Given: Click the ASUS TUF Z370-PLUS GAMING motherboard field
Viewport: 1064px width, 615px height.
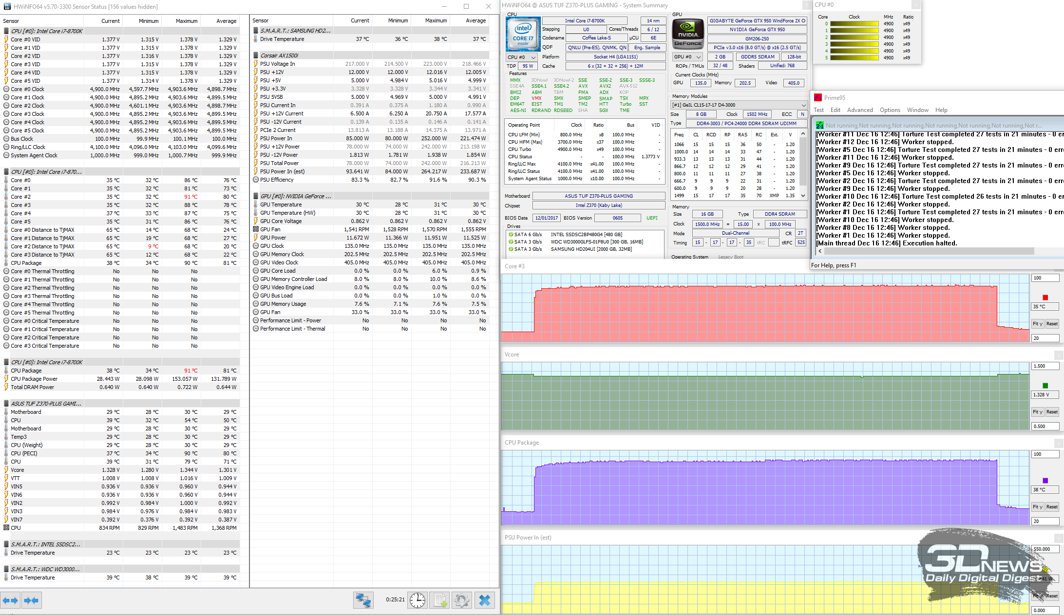Looking at the screenshot, I should click(x=599, y=196).
